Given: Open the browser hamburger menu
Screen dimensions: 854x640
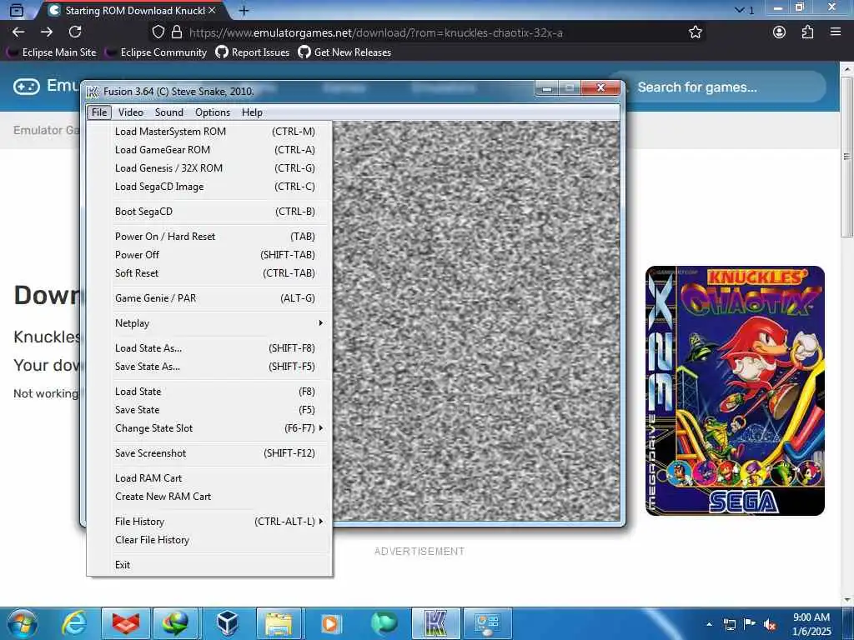Looking at the screenshot, I should (x=836, y=32).
